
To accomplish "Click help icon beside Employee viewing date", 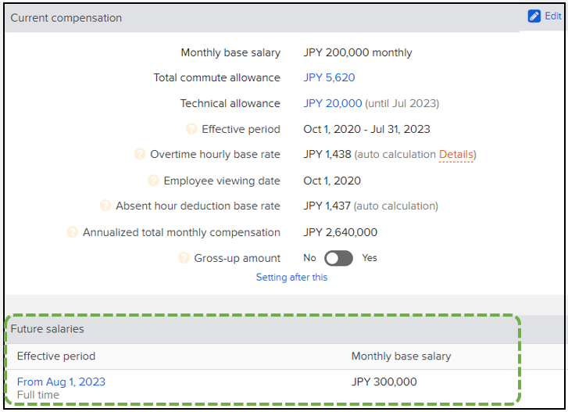I will tap(152, 181).
